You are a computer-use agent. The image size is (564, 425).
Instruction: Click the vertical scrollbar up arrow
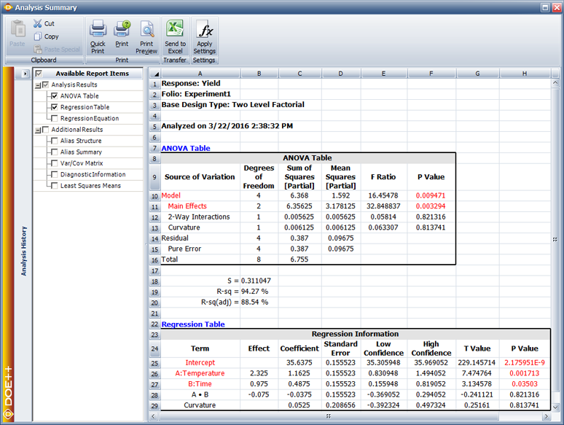pos(555,83)
